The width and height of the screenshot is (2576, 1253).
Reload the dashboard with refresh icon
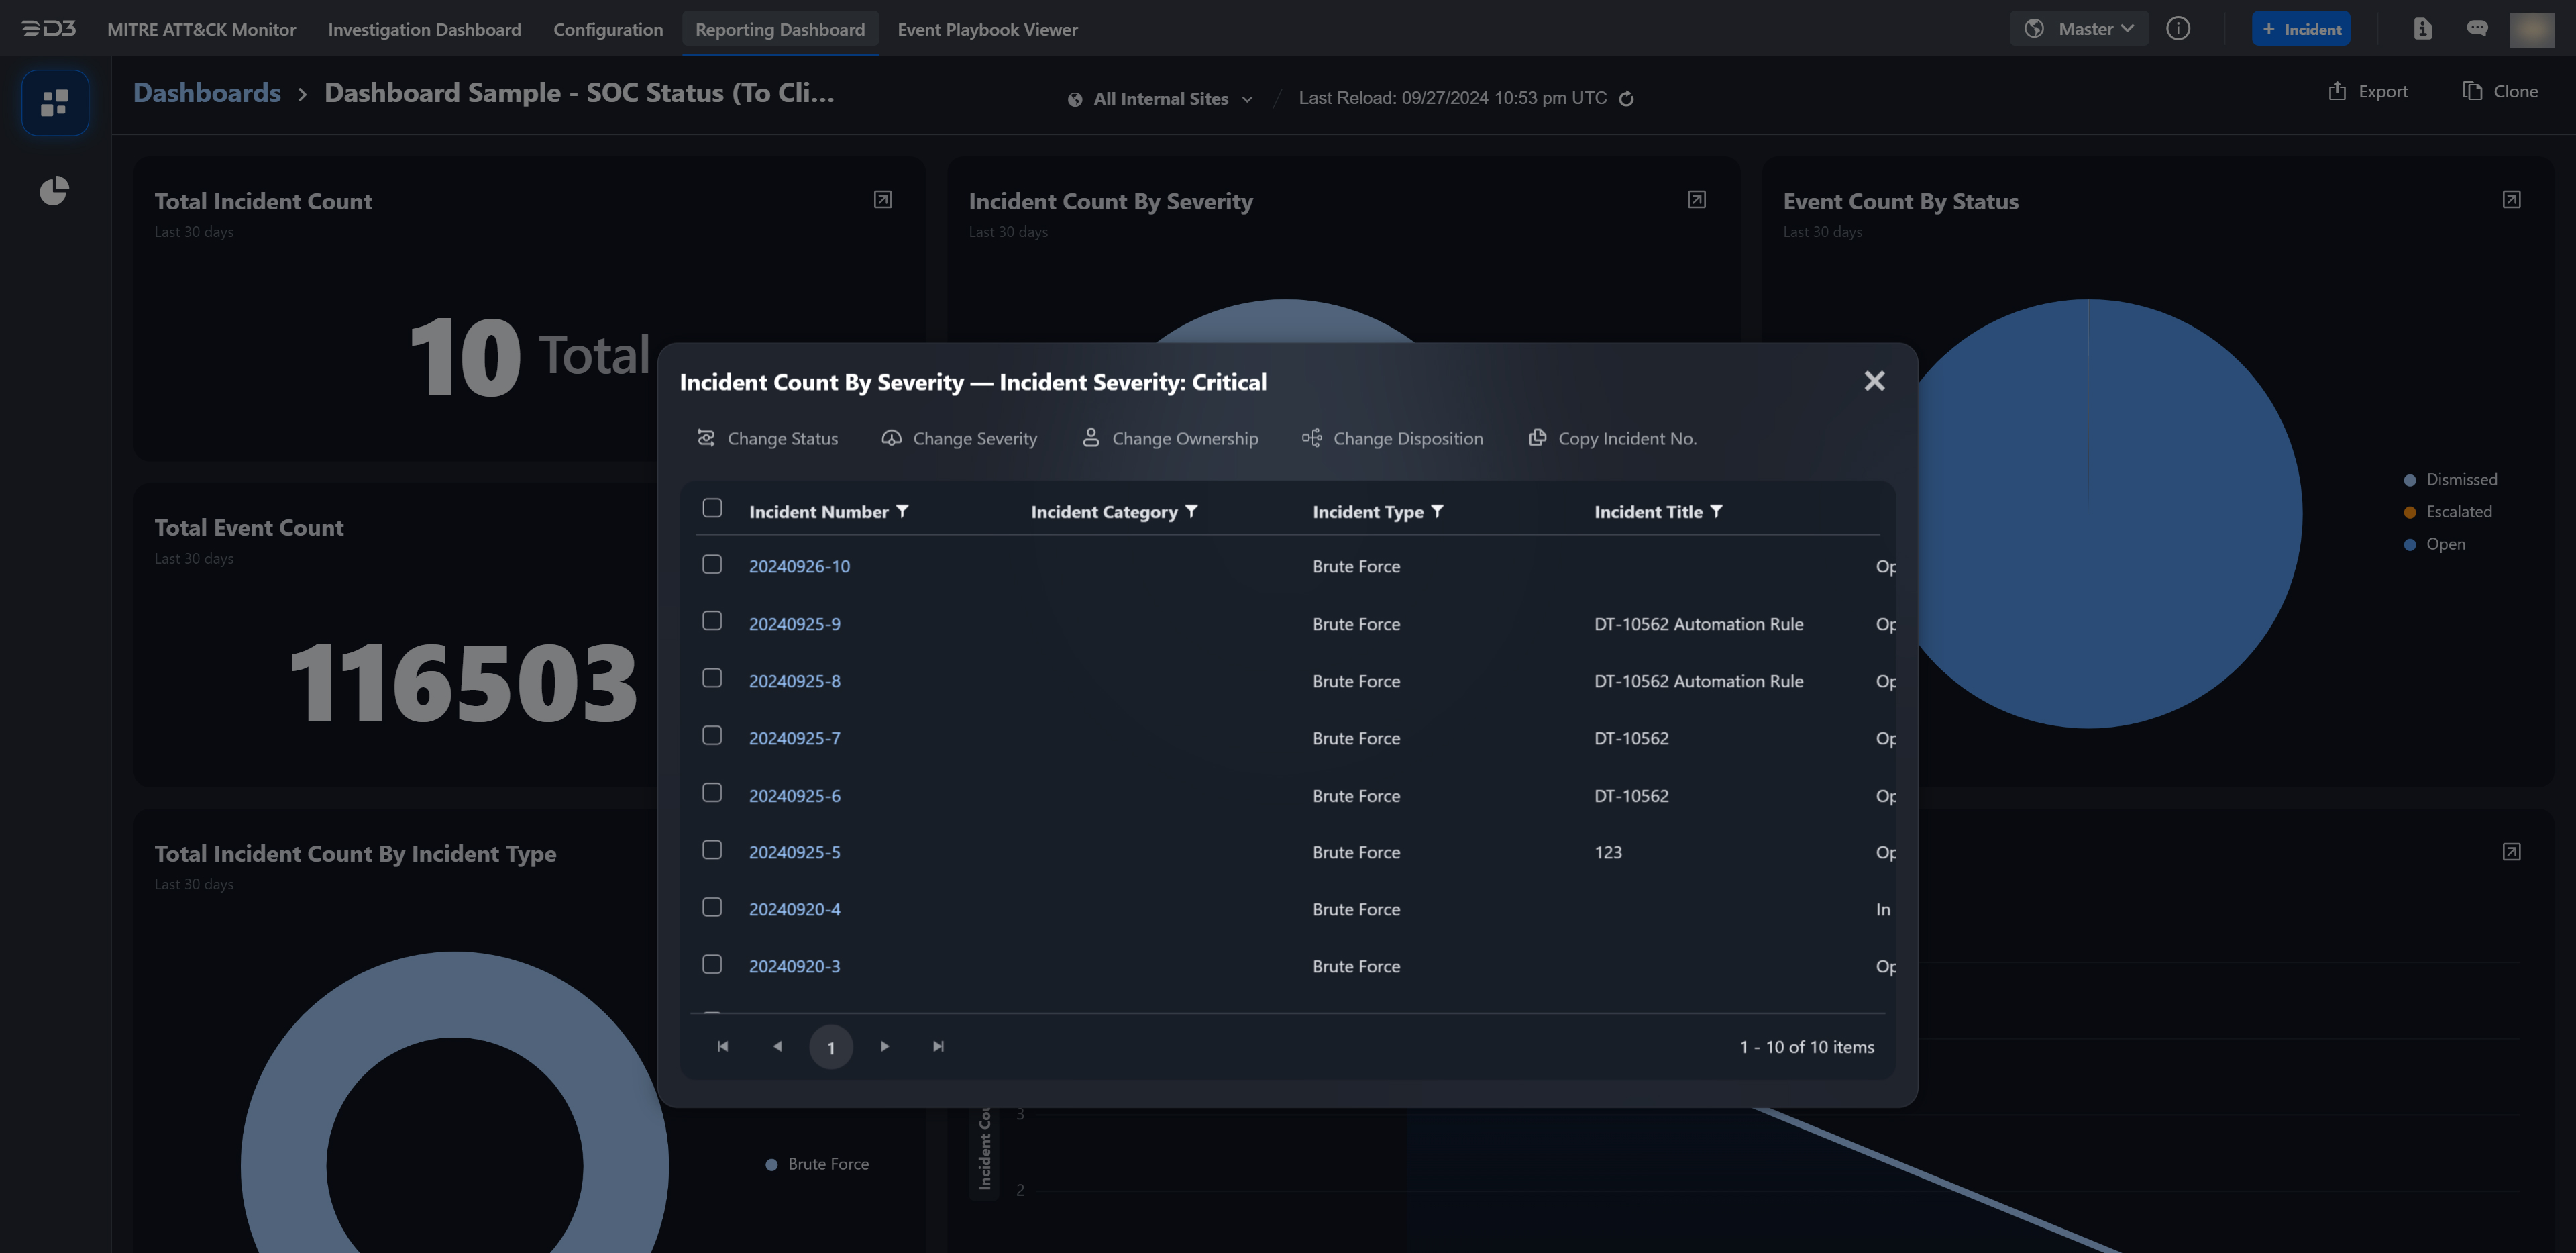(x=1626, y=98)
